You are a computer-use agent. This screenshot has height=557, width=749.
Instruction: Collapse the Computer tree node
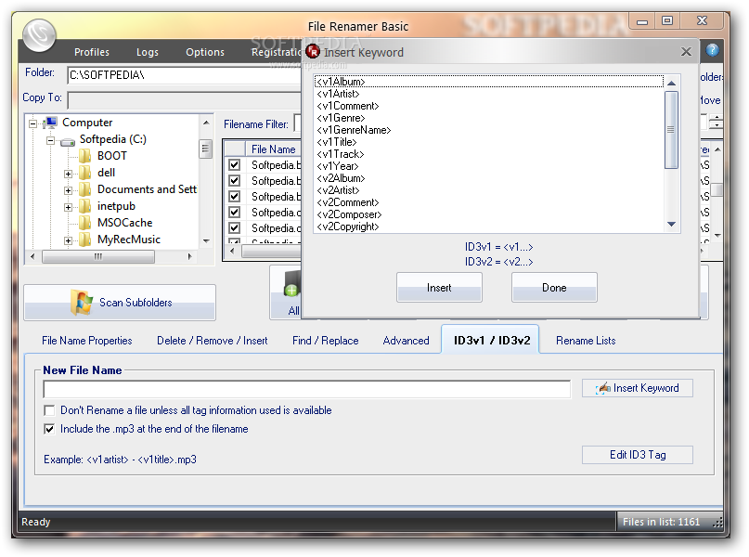tap(33, 123)
